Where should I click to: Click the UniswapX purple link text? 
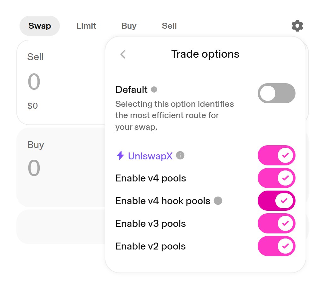[150, 156]
